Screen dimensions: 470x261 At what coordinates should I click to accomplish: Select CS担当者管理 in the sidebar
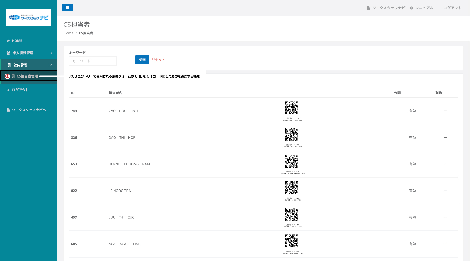point(27,76)
